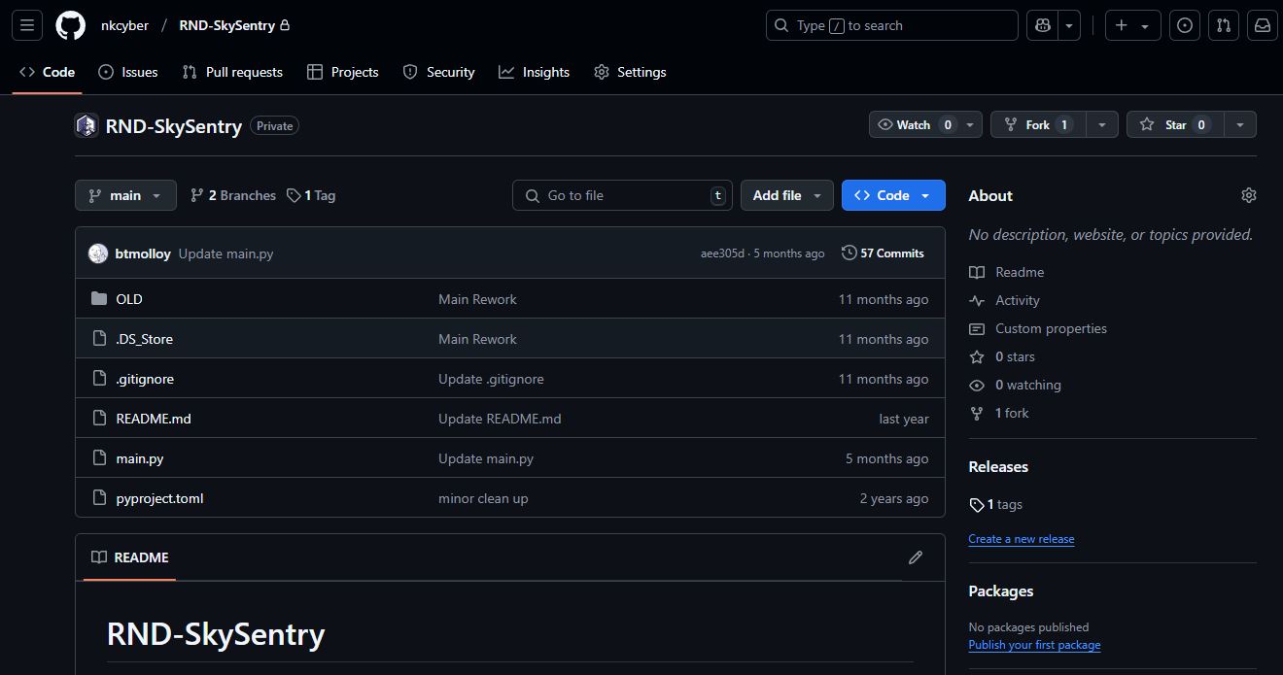Open Custom properties link
Image resolution: width=1283 pixels, height=675 pixels.
tap(1038, 328)
